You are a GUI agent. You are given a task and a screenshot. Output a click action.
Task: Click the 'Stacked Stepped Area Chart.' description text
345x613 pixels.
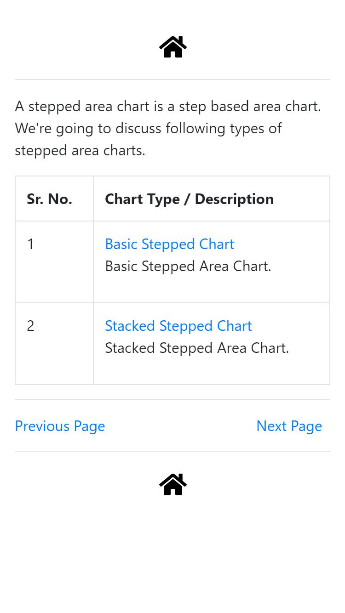tap(197, 348)
